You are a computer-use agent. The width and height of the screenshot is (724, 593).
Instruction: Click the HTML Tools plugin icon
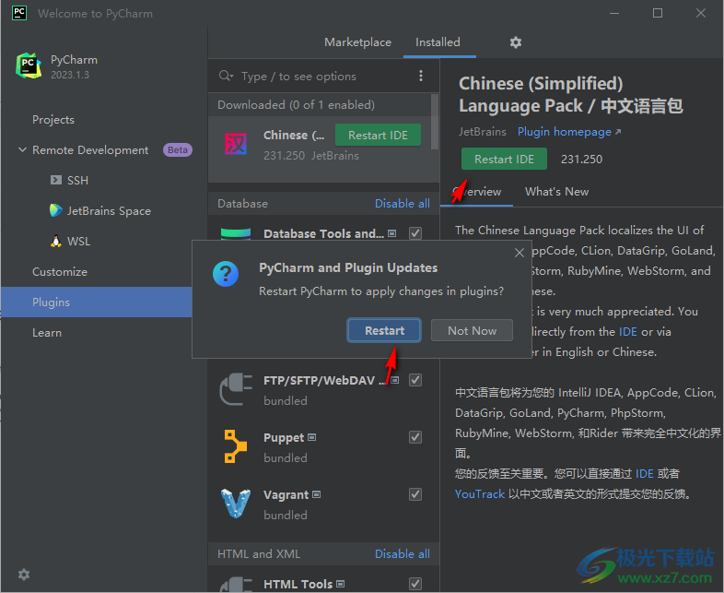pyautogui.click(x=236, y=585)
